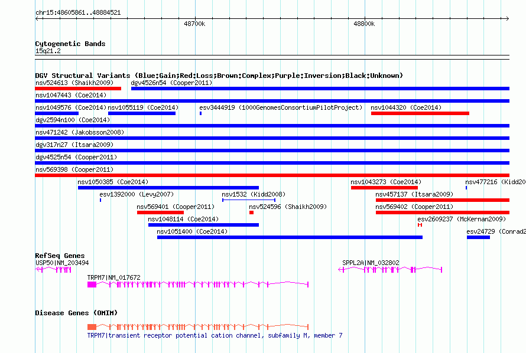
Task: Select nsv1043273 (Coe2014) variant label
Action: pos(386,182)
